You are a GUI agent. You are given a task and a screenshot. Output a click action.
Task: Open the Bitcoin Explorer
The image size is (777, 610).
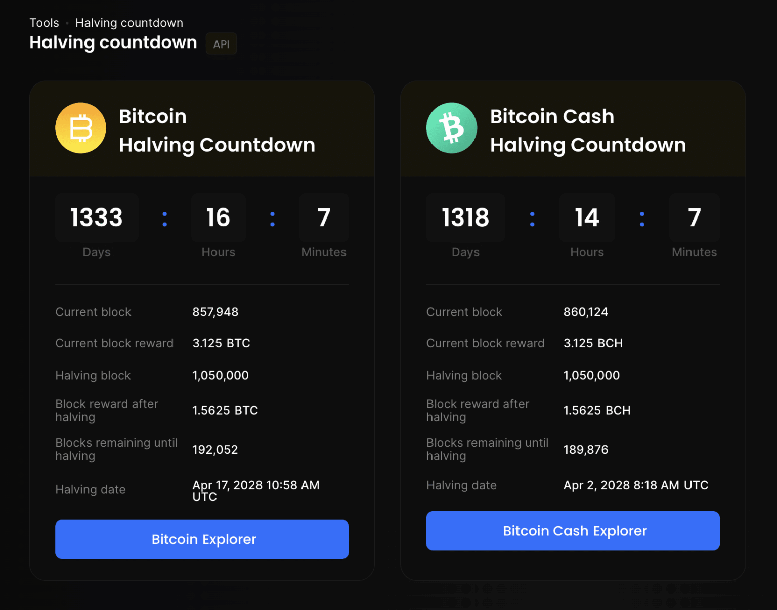click(x=202, y=539)
